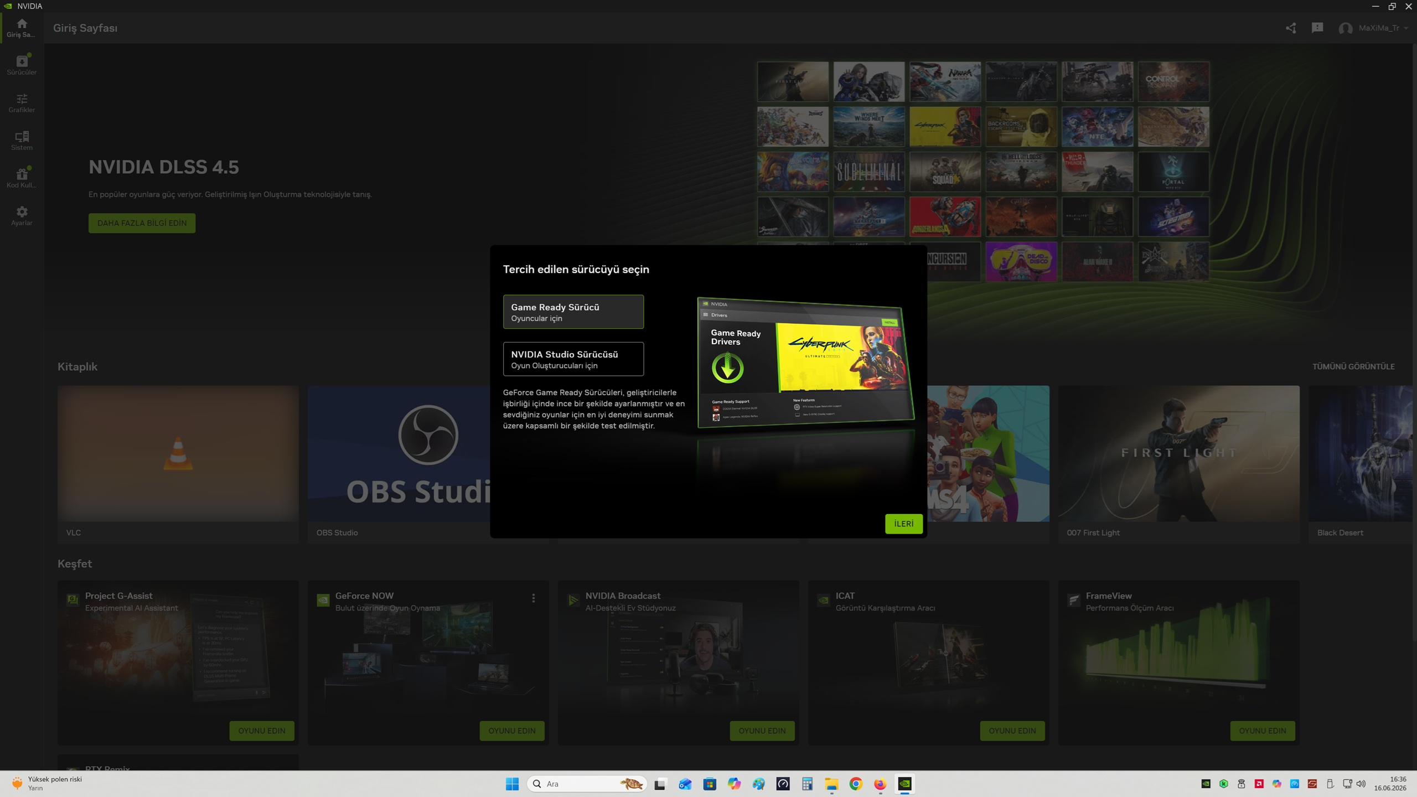Open Outlook from taskbar
The height and width of the screenshot is (797, 1417).
[685, 784]
